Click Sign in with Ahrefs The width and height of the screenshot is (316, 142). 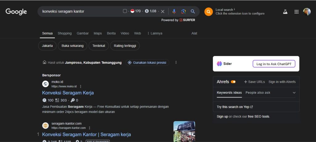tap(282, 82)
